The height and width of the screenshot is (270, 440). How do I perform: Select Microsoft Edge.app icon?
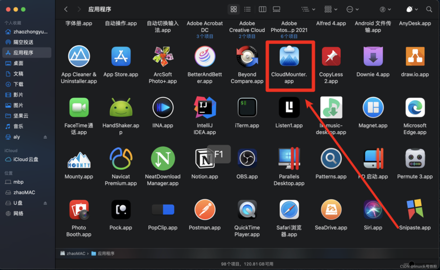[x=415, y=107]
